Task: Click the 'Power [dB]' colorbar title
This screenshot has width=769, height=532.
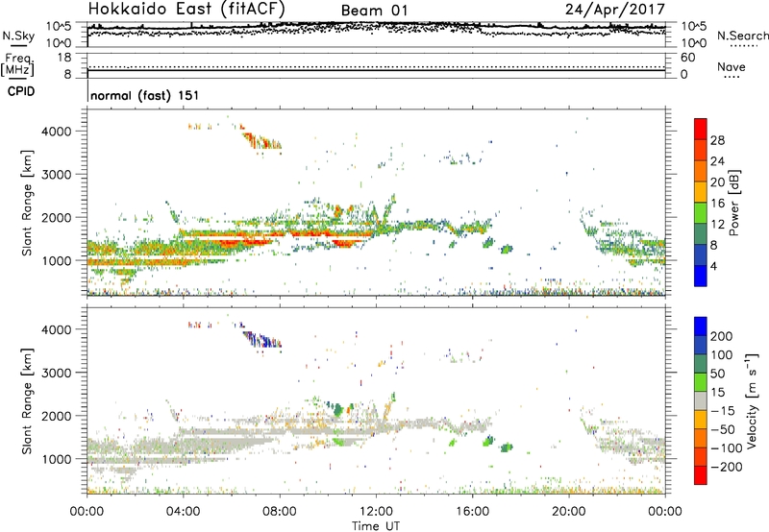Action: pyautogui.click(x=733, y=203)
